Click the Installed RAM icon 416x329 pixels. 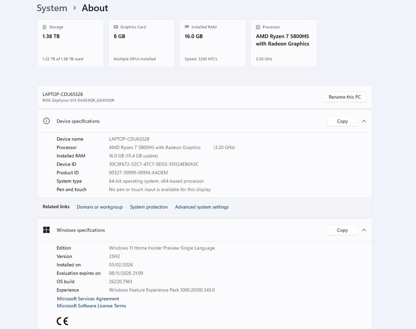(x=187, y=27)
